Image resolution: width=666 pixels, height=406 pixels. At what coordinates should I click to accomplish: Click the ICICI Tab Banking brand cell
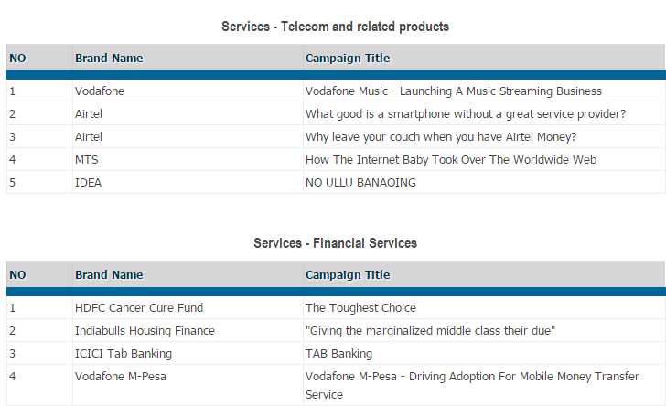tap(124, 354)
